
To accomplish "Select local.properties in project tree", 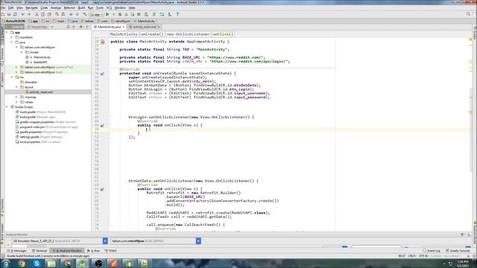I will point(30,142).
